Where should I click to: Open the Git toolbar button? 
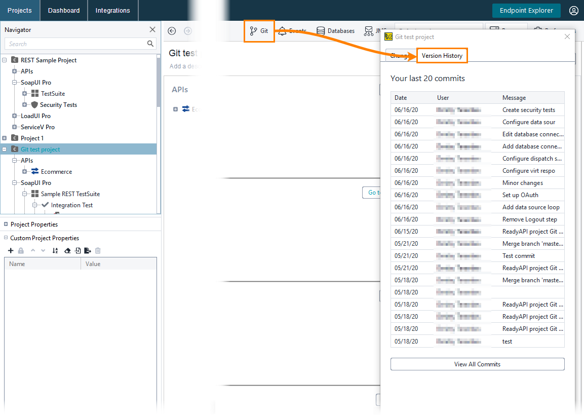[259, 31]
